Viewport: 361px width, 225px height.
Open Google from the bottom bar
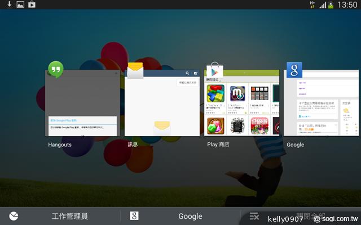[x=180, y=216]
